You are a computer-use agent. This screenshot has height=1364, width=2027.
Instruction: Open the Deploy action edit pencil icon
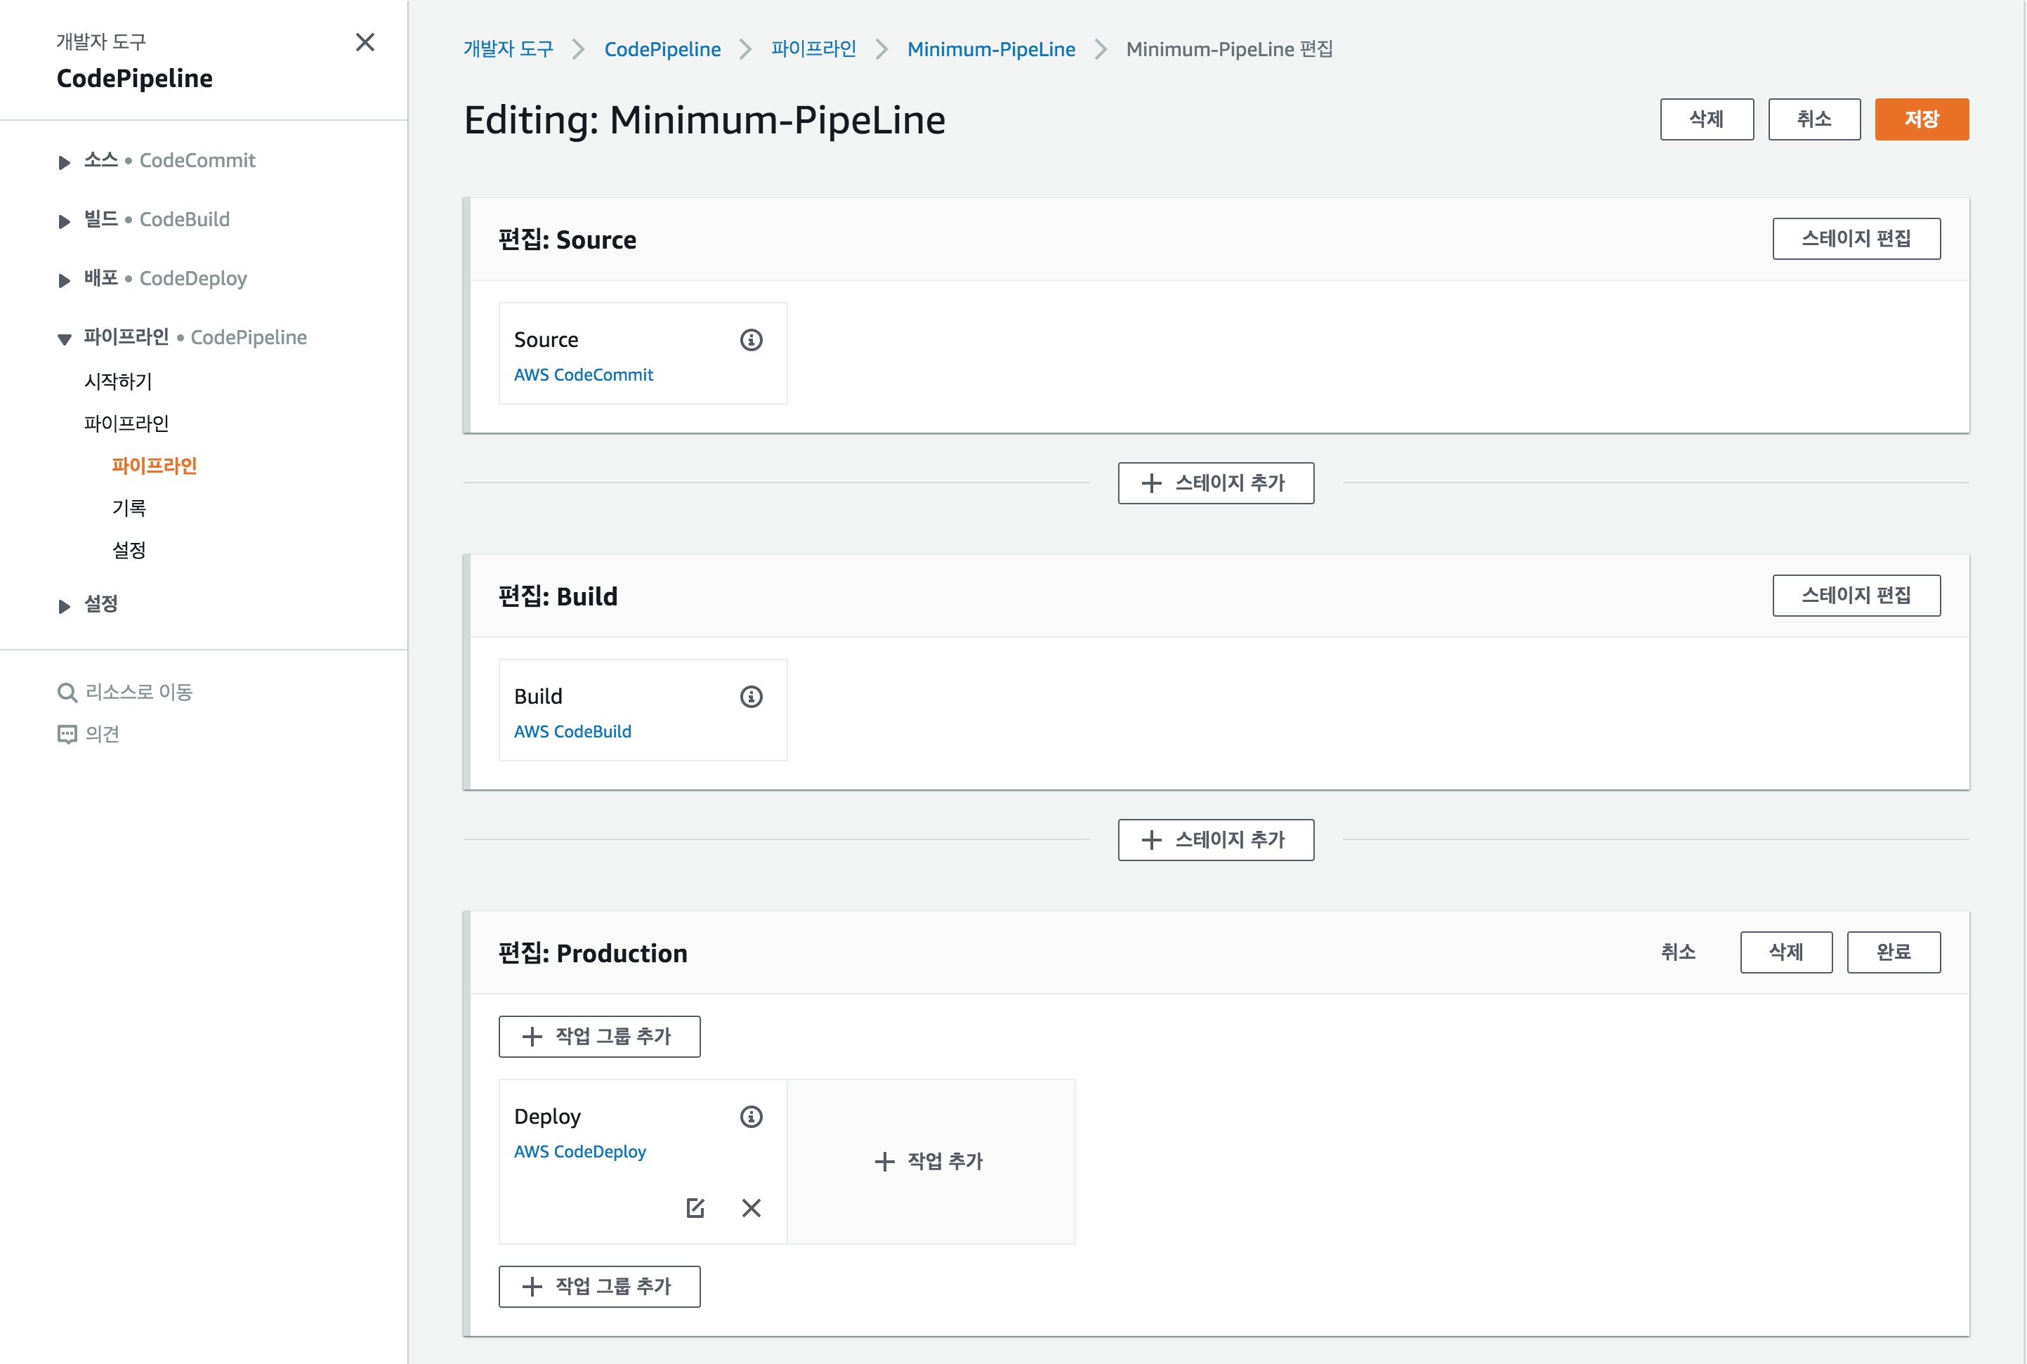[x=695, y=1207]
